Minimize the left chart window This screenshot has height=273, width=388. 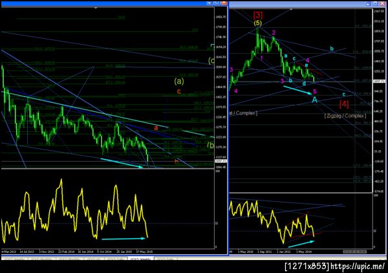pos(210,3)
